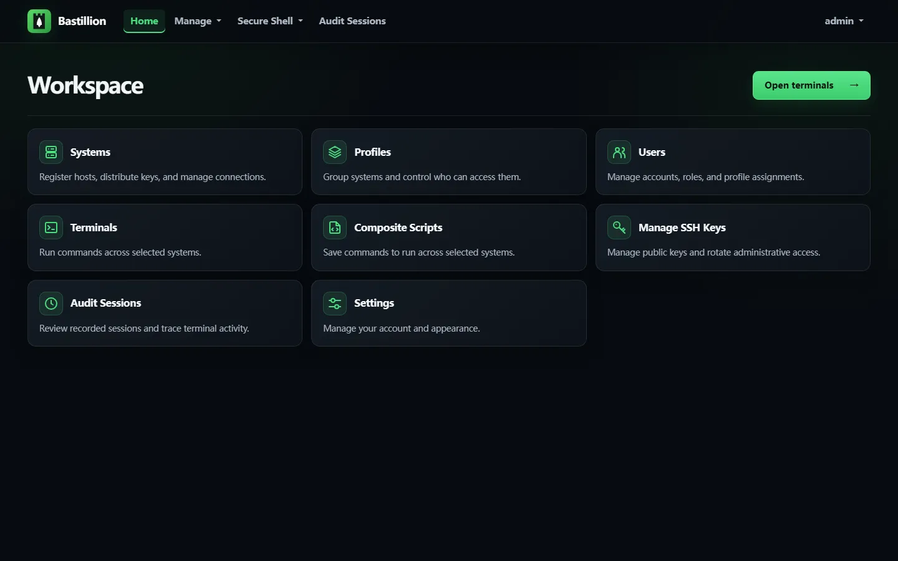Expand the Secure Shell dropdown
Screen dimensions: 898x561
pos(270,21)
